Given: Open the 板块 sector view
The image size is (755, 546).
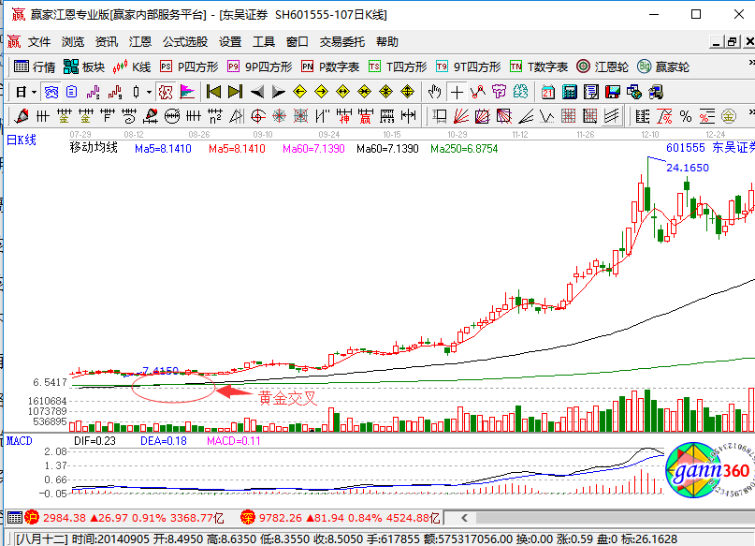Looking at the screenshot, I should click(x=84, y=66).
